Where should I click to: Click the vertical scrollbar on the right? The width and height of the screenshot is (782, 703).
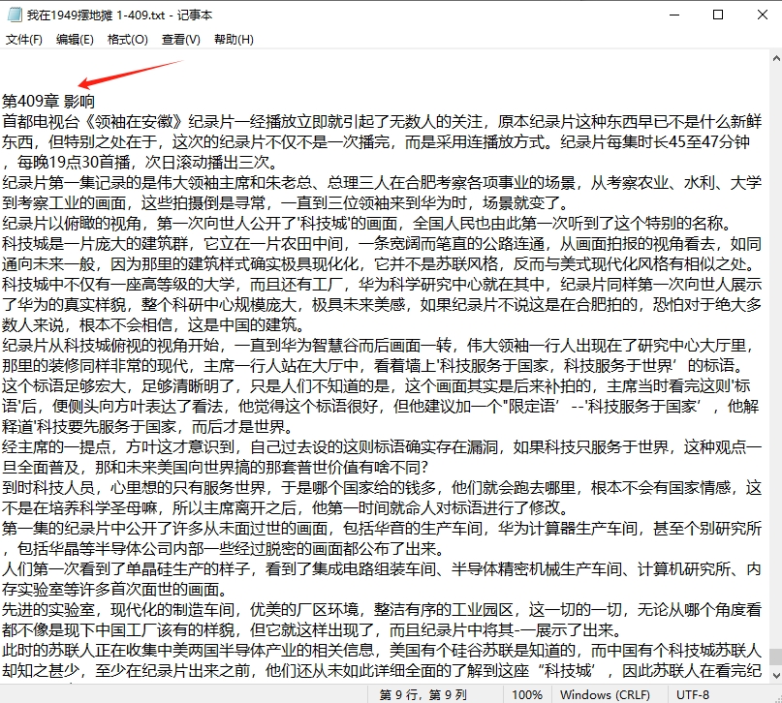775,290
